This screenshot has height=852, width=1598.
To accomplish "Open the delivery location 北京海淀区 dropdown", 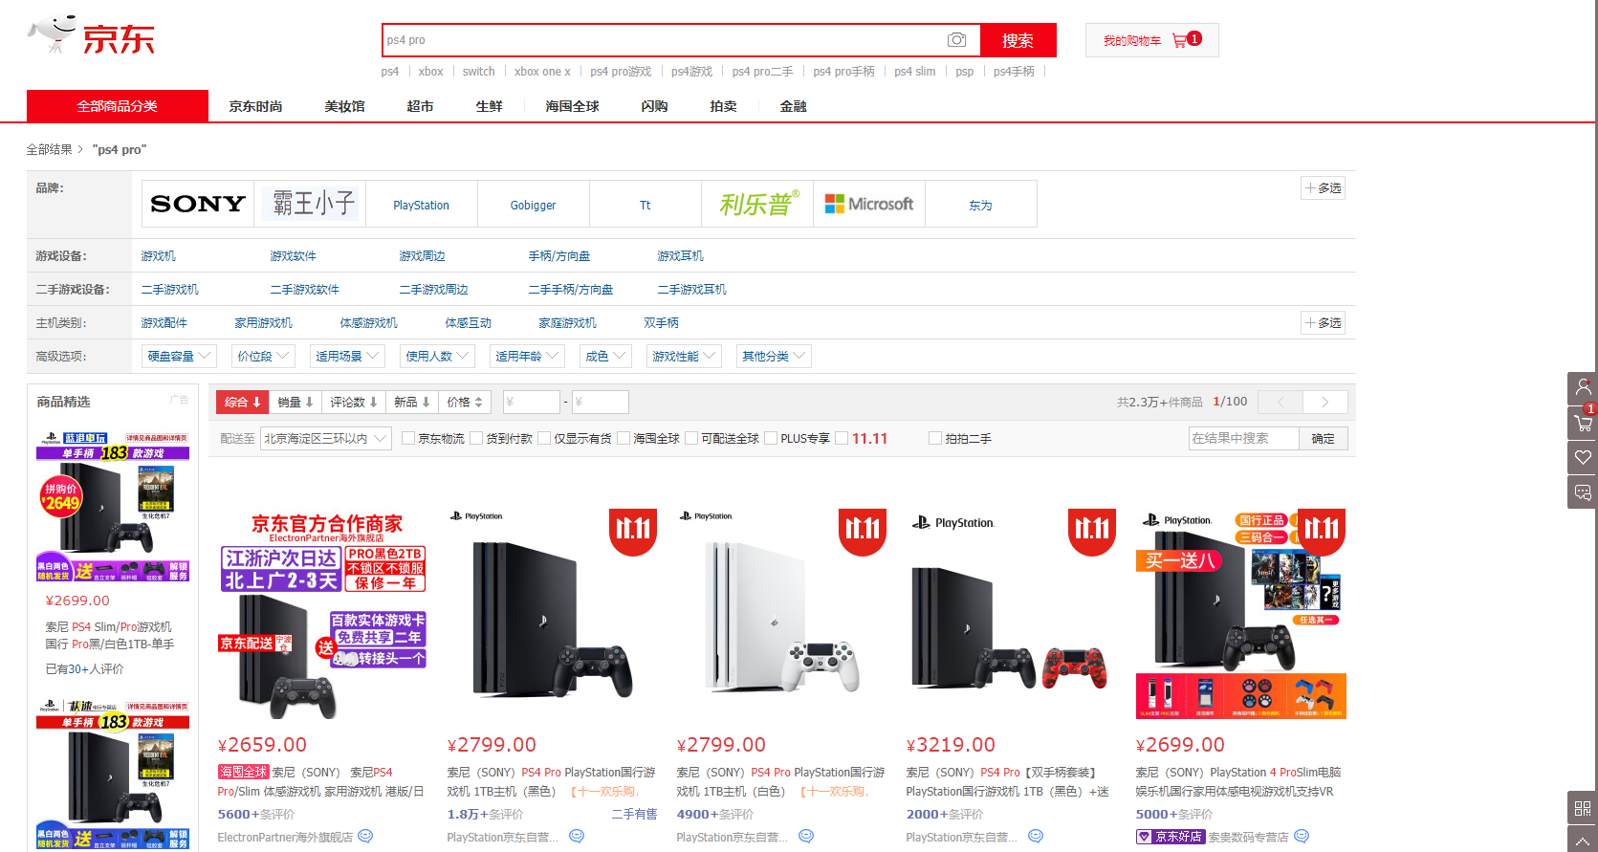I will click(326, 439).
